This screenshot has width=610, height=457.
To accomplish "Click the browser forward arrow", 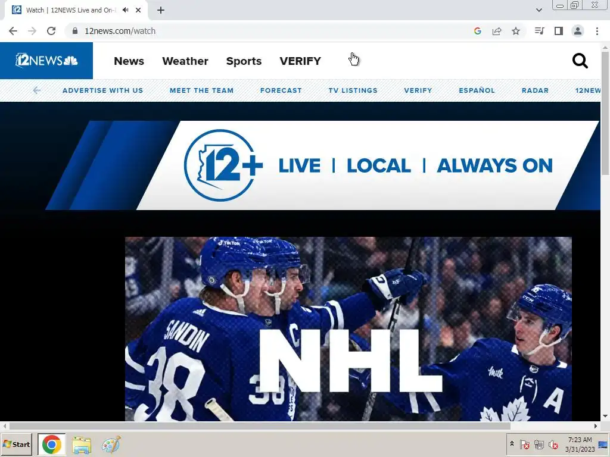I will tap(32, 31).
